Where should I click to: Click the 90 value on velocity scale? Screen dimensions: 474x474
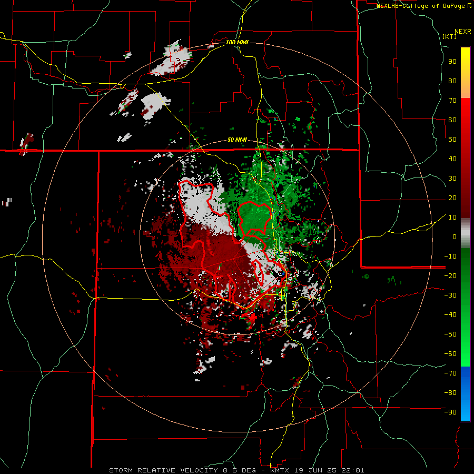[x=452, y=62]
